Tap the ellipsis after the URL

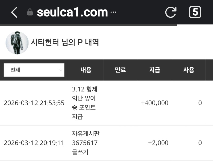coord(113,12)
